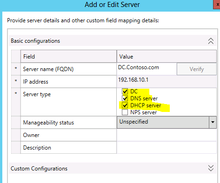Open the Manageability status dropdown
Viewport: 220px width, 183px height.
point(213,122)
